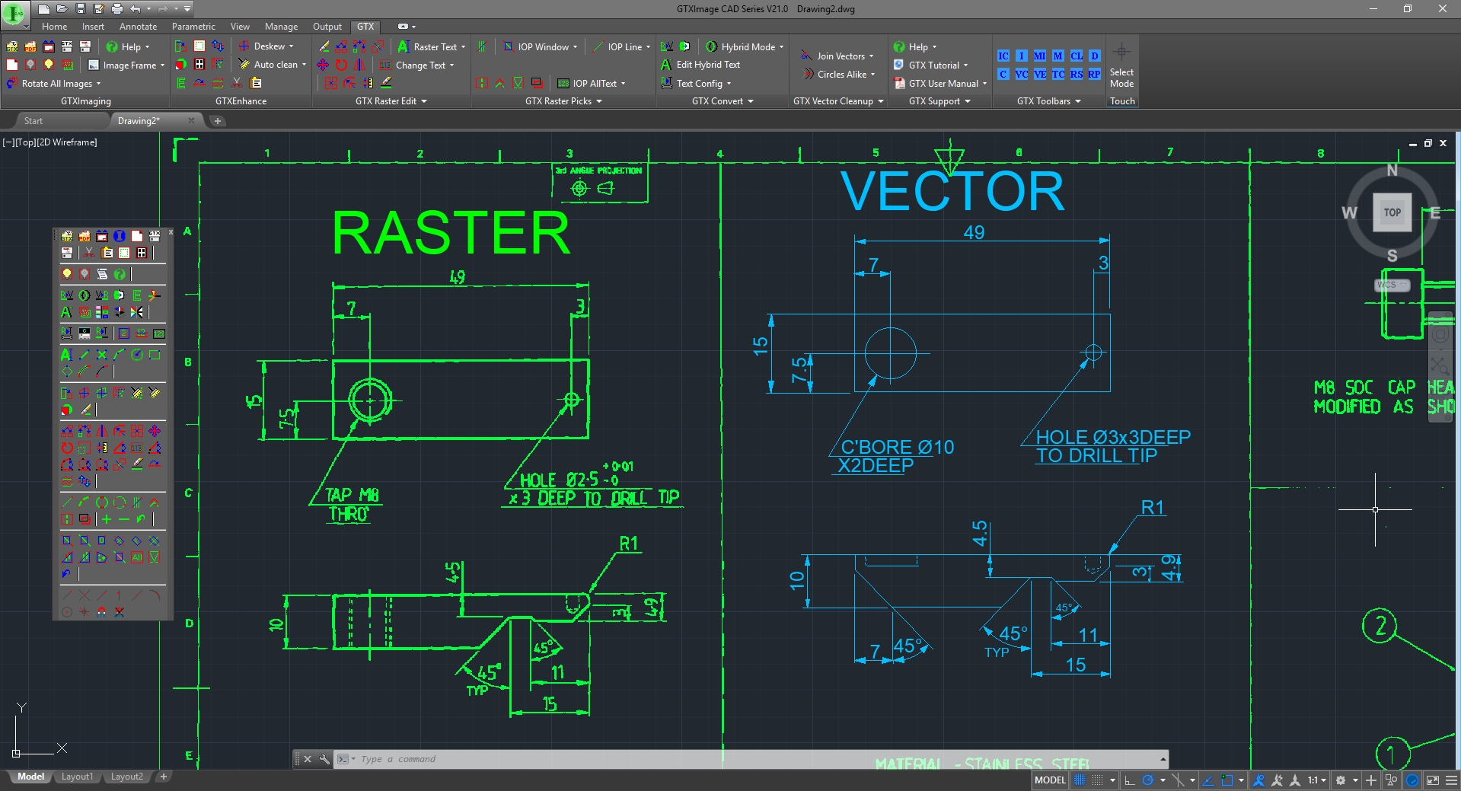This screenshot has height=791, width=1461.
Task: Open the Hybrid Mode dropdown
Action: click(x=781, y=46)
